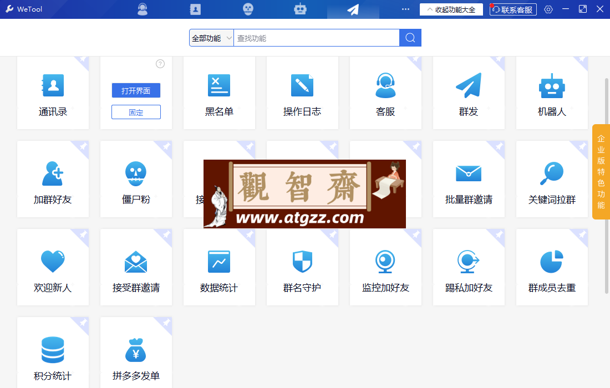Focus the 查找功能 search field

tap(317, 38)
